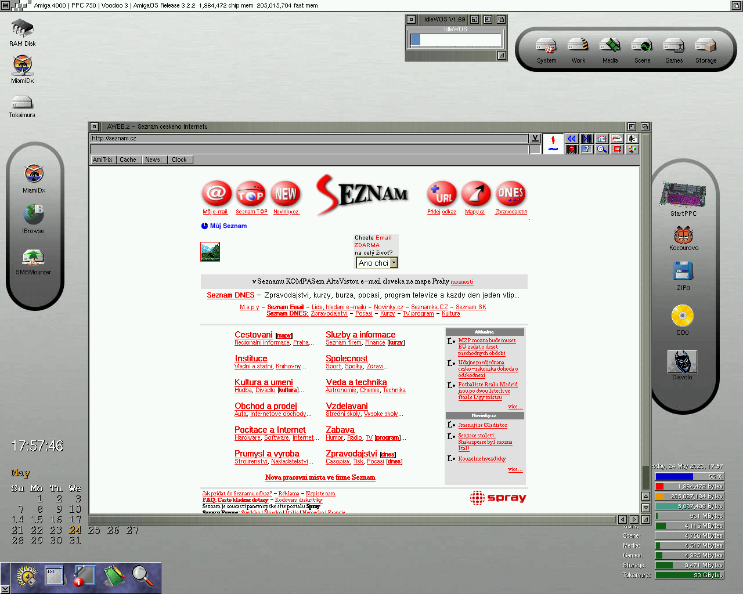Click the Seznam TOP round icon
Viewport: 743px width, 594px height.
pos(251,194)
